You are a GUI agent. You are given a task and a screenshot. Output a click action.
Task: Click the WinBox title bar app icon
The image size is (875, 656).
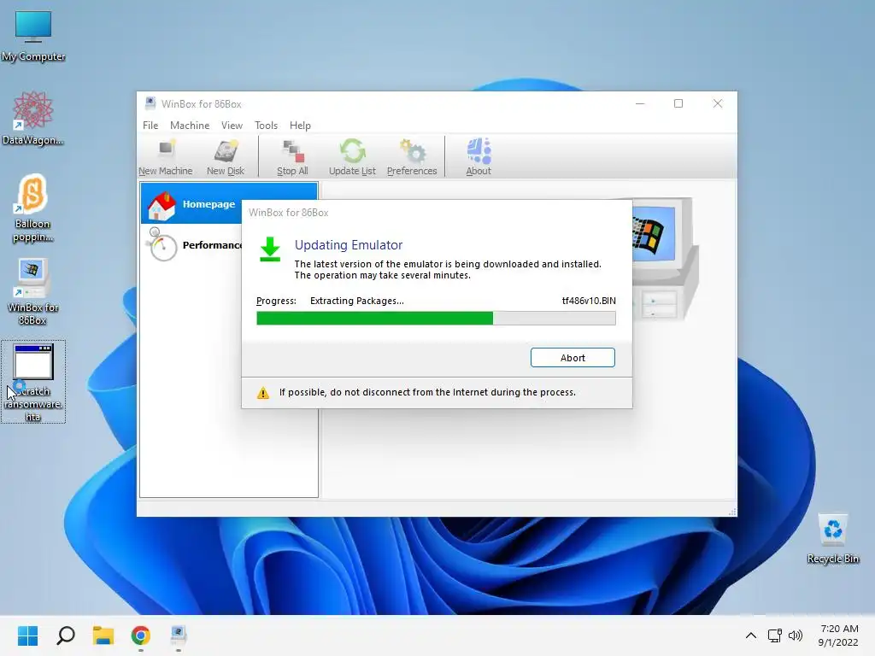click(x=150, y=103)
